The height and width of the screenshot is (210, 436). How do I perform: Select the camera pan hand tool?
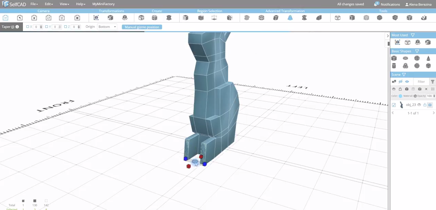(34, 18)
